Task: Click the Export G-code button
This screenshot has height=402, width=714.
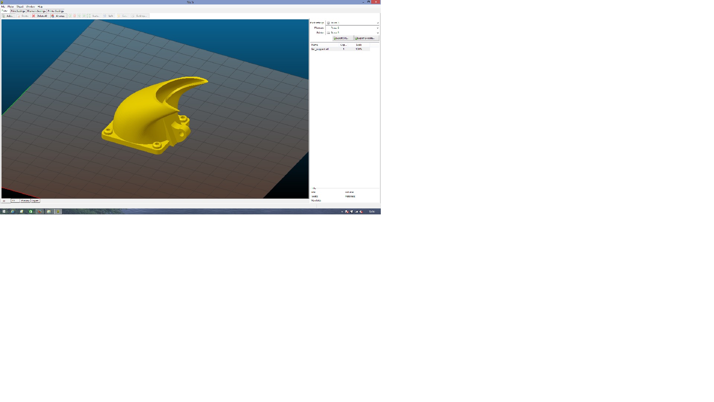Action: pyautogui.click(x=366, y=38)
